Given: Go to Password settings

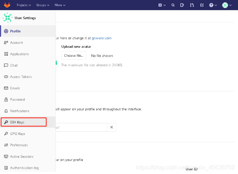Looking at the screenshot, I should pos(28,99).
